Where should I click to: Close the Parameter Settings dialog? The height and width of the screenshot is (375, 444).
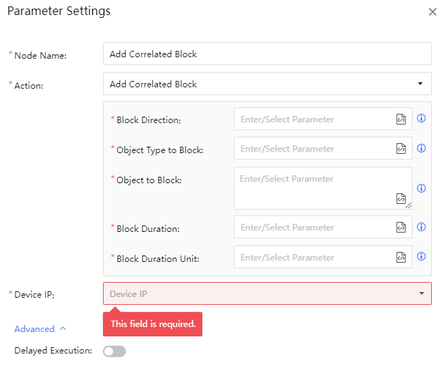[432, 12]
